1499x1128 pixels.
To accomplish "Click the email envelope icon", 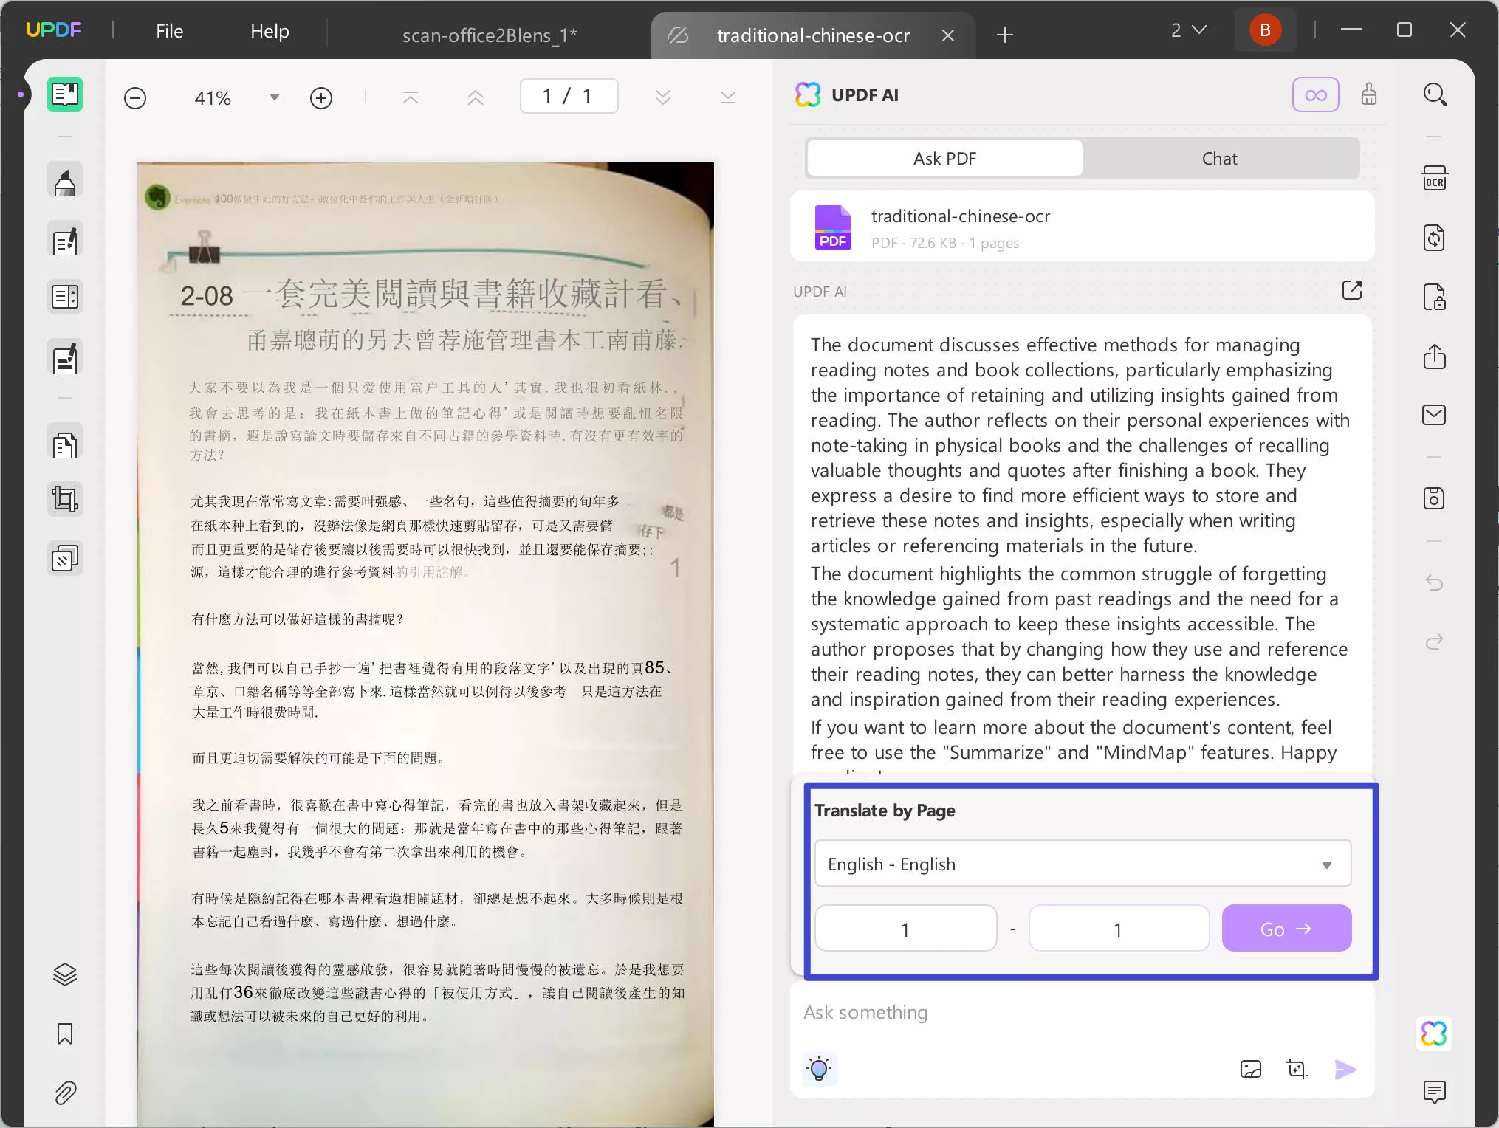I will coord(1435,414).
